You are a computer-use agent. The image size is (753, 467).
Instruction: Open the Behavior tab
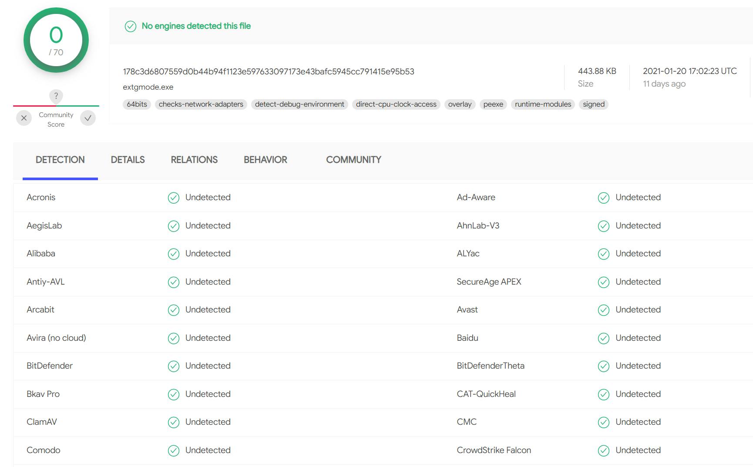pos(266,160)
